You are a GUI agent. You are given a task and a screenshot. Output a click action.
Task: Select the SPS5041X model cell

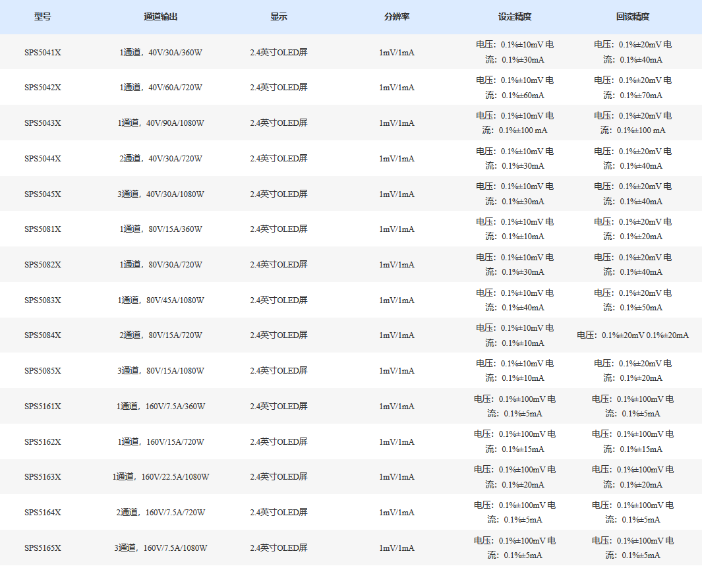click(43, 52)
